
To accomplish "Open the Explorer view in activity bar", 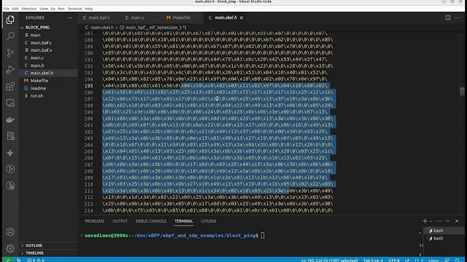I will tap(10, 19).
